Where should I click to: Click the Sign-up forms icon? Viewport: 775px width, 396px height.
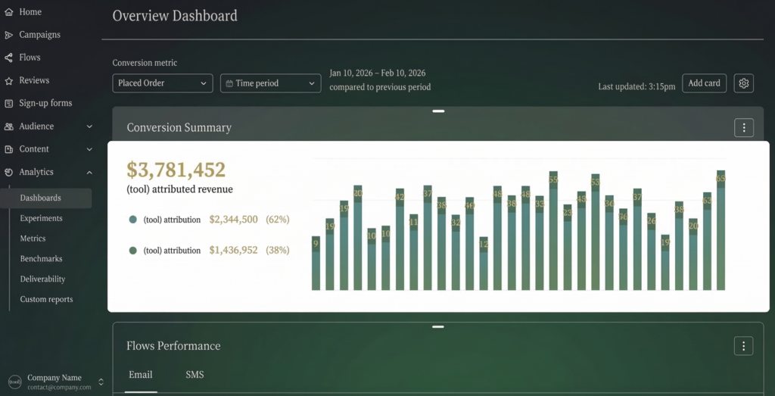point(9,103)
